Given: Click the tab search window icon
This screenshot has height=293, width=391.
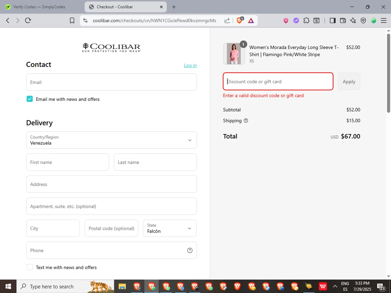Looking at the screenshot, I should point(316,21).
